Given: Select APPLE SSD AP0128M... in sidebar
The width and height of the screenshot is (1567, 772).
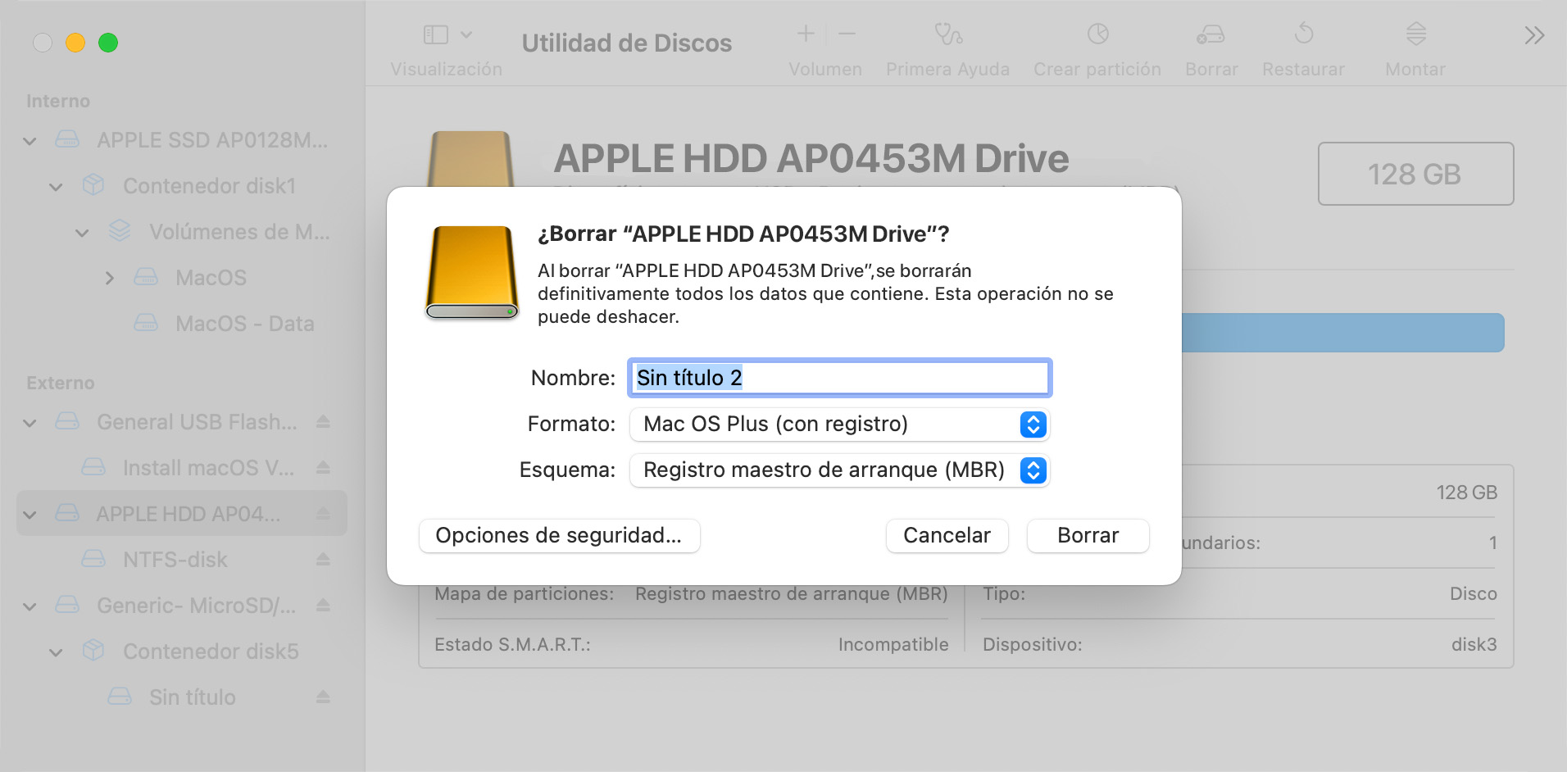Looking at the screenshot, I should click(x=182, y=140).
